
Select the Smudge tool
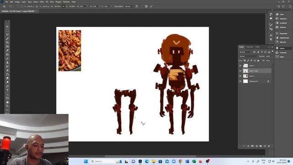[7, 78]
